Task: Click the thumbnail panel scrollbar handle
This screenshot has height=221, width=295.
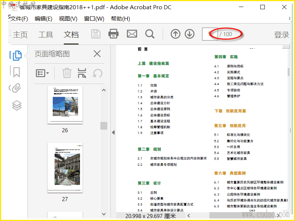Action: pos(104,126)
